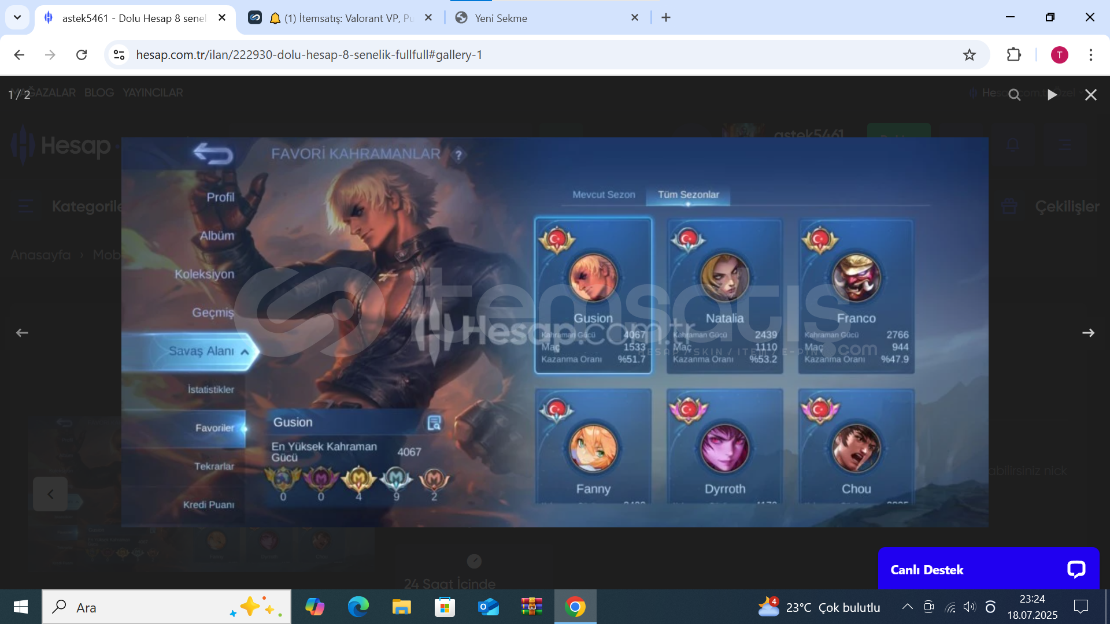The image size is (1110, 624).
Task: Zoom the gallery image with magnifier icon
Action: click(1015, 95)
